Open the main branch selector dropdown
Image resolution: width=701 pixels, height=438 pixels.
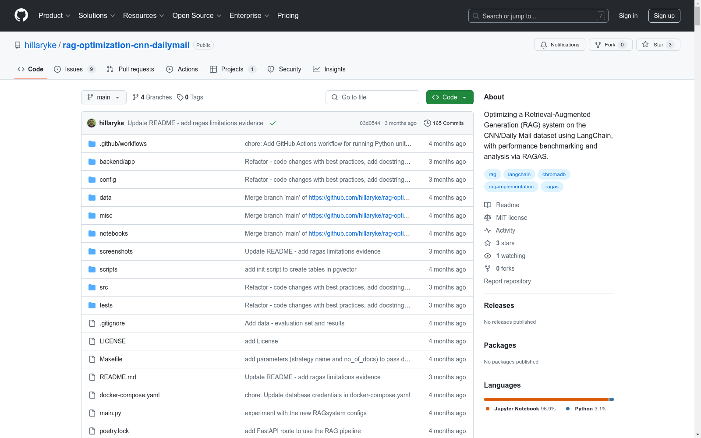point(104,97)
